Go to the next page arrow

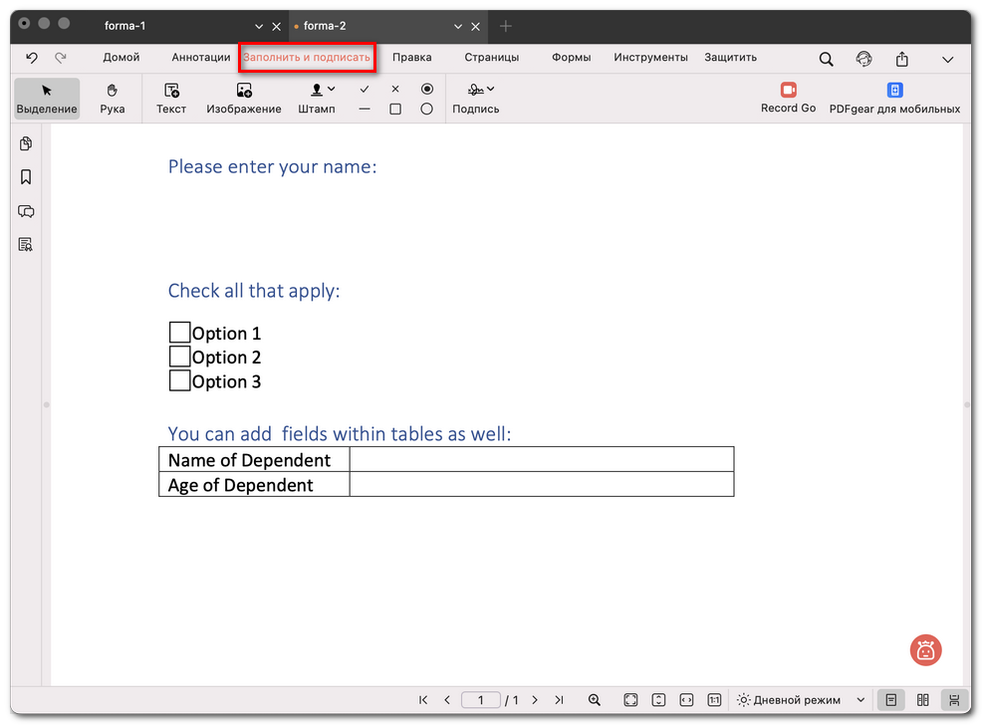[x=535, y=700]
